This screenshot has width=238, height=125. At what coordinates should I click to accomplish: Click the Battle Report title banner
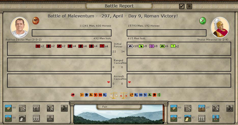(x=119, y=6)
